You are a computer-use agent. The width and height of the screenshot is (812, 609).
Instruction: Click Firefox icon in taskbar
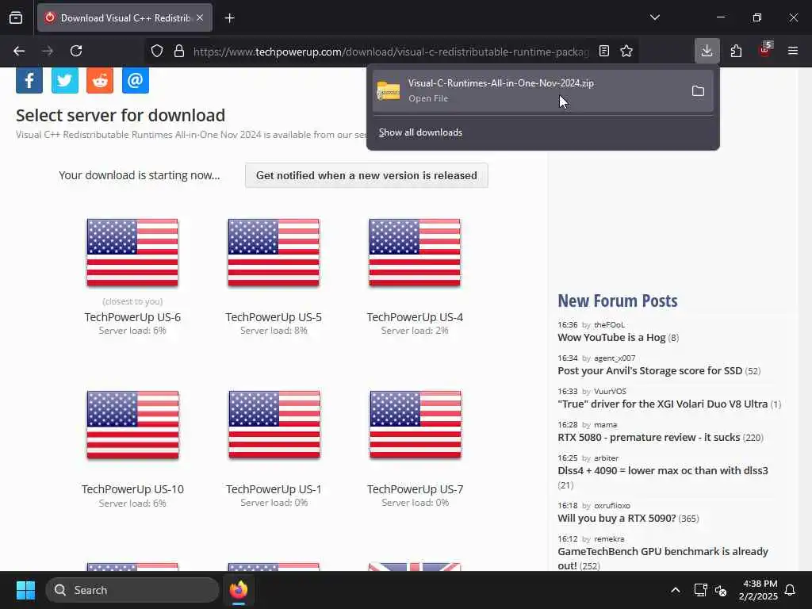(239, 590)
